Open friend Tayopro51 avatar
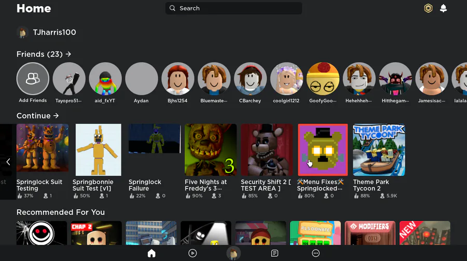 [69, 79]
